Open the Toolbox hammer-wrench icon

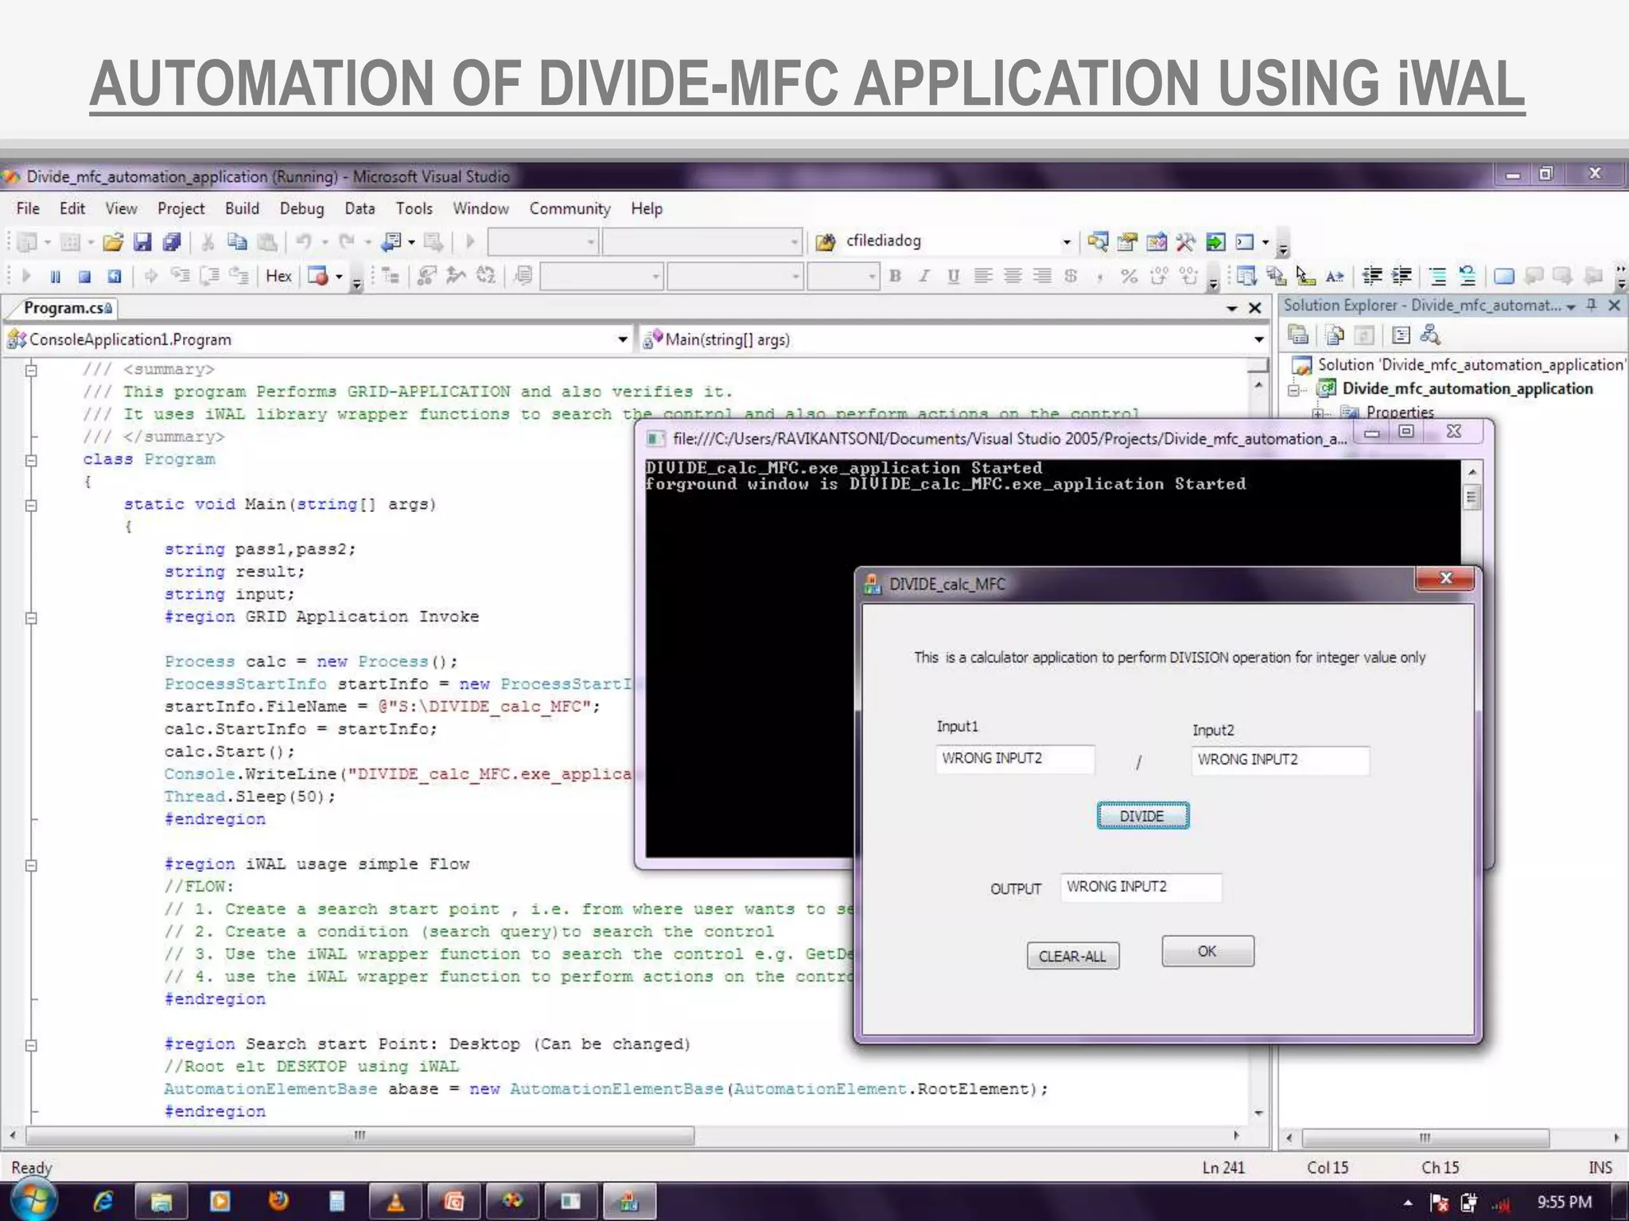(1185, 242)
